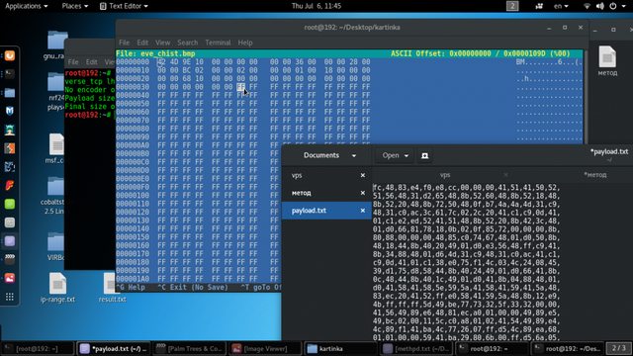Screen dimensions: 633x356
Task: Open the Show Applications grid in dock
Action: (x=10, y=297)
